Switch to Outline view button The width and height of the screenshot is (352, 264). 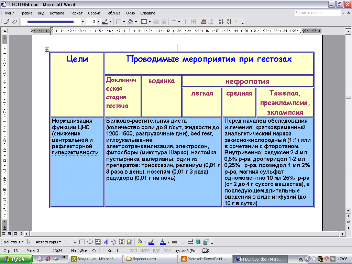(x=21, y=234)
